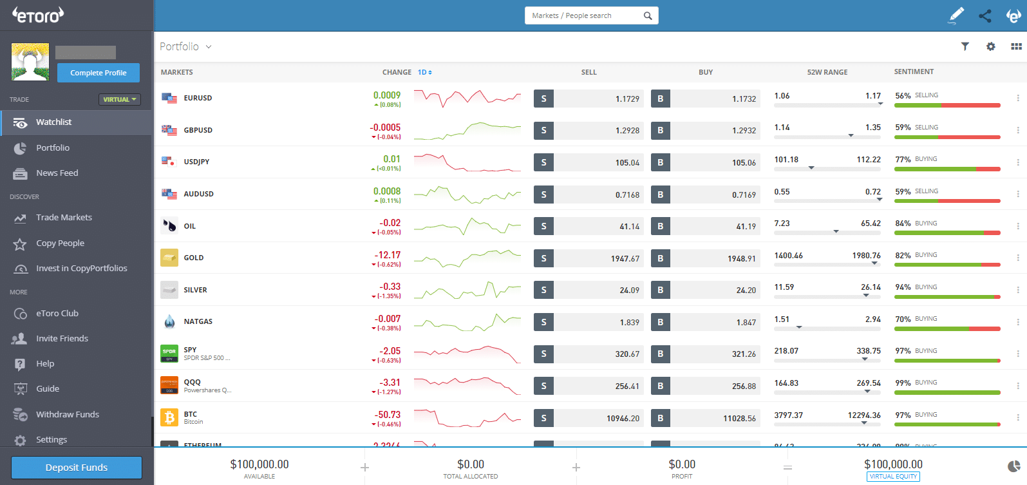Click the user profile avatar

pyautogui.click(x=30, y=62)
